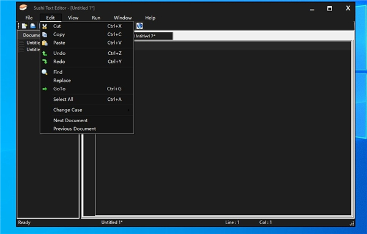Screen dimensions: 367x234
Task: Open the View menu
Action: (73, 18)
